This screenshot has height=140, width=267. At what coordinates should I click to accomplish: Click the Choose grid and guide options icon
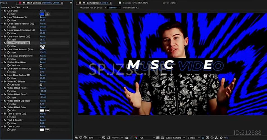point(103,138)
